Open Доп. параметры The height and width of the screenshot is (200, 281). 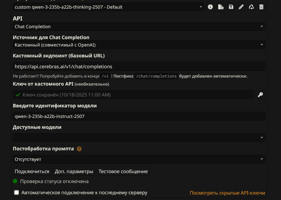pos(74,171)
